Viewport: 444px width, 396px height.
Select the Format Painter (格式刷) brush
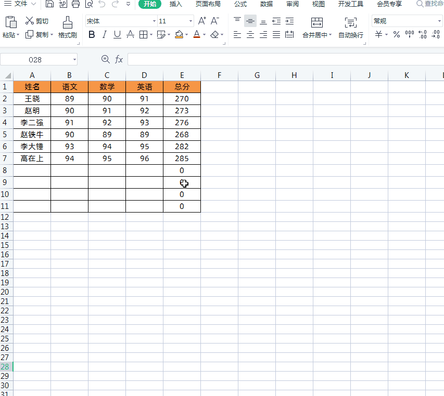click(x=67, y=28)
